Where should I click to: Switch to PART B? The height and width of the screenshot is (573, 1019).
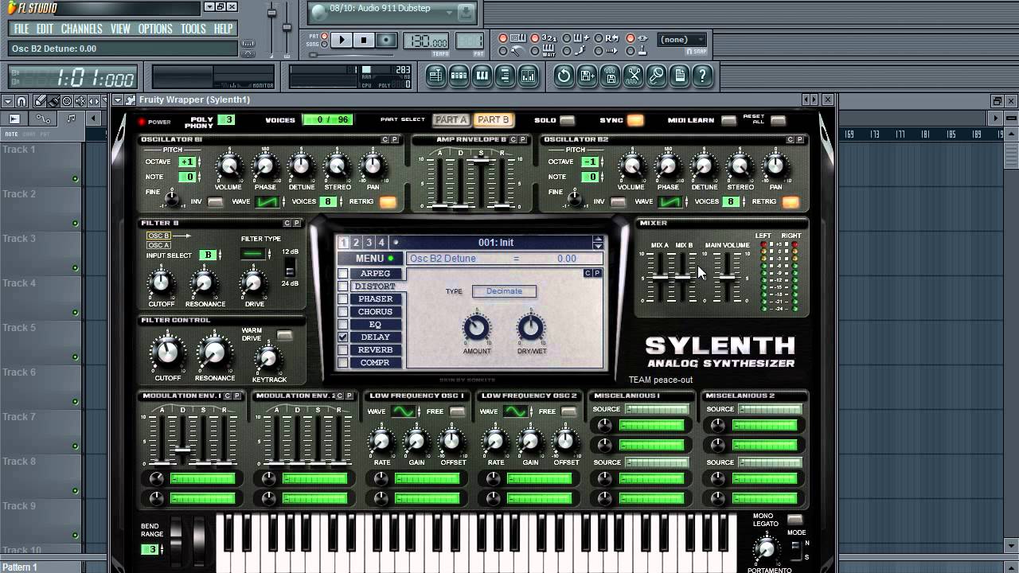tap(493, 120)
